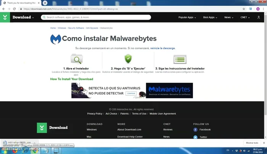Select the 'Thank you for downloading' browser tab
Screen dimensions: 267x154
pyautogui.click(x=21, y=3)
